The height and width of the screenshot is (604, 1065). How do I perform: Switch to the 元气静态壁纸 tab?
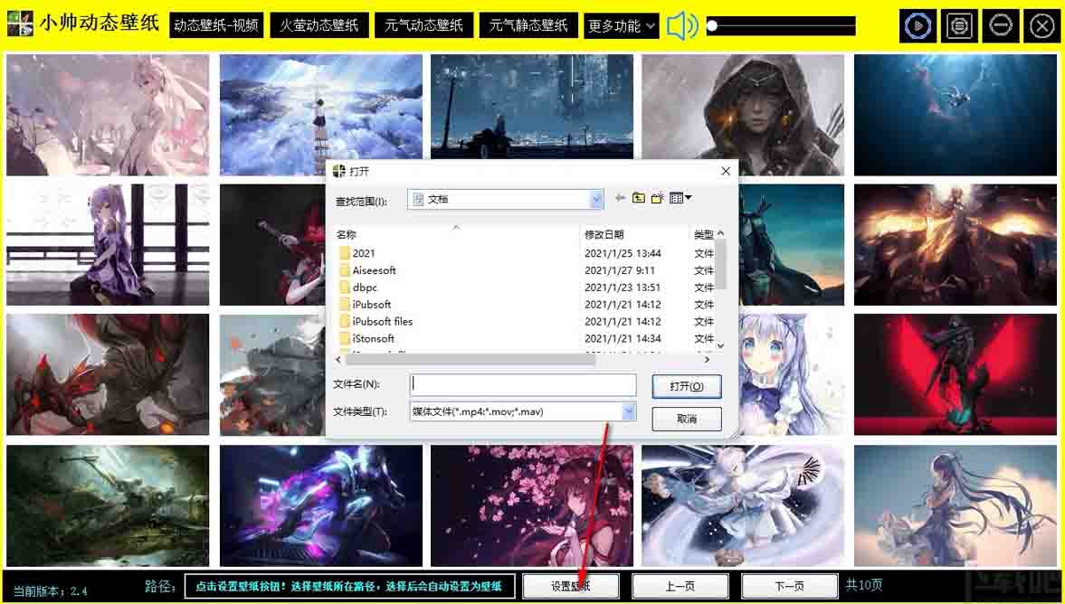tap(528, 26)
